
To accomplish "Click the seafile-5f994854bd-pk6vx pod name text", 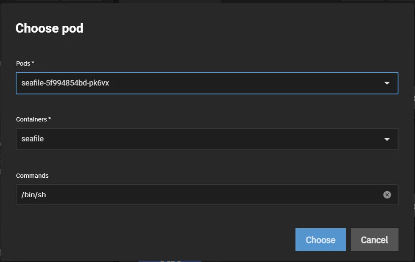I will (65, 83).
